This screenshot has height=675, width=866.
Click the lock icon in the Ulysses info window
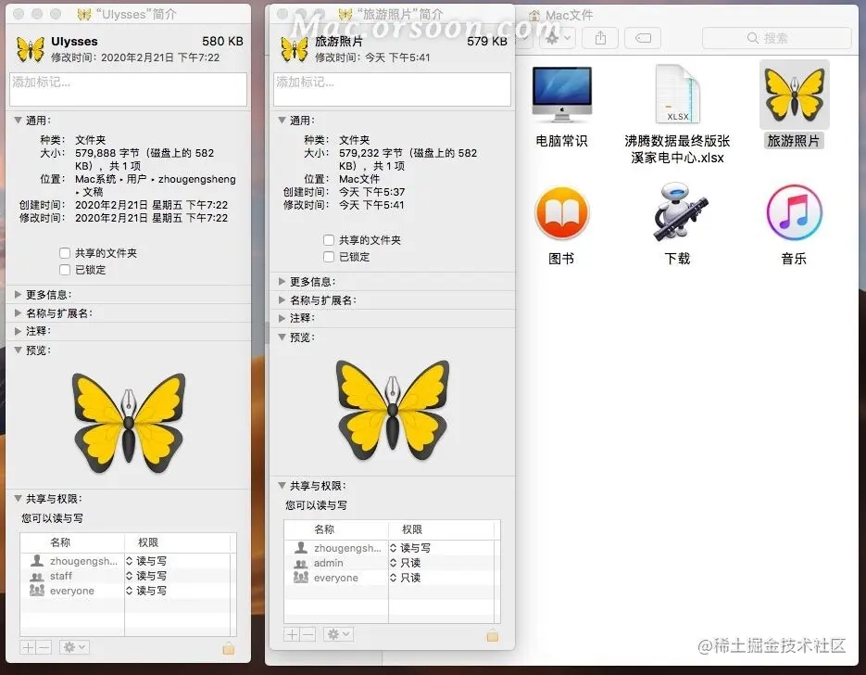(228, 648)
